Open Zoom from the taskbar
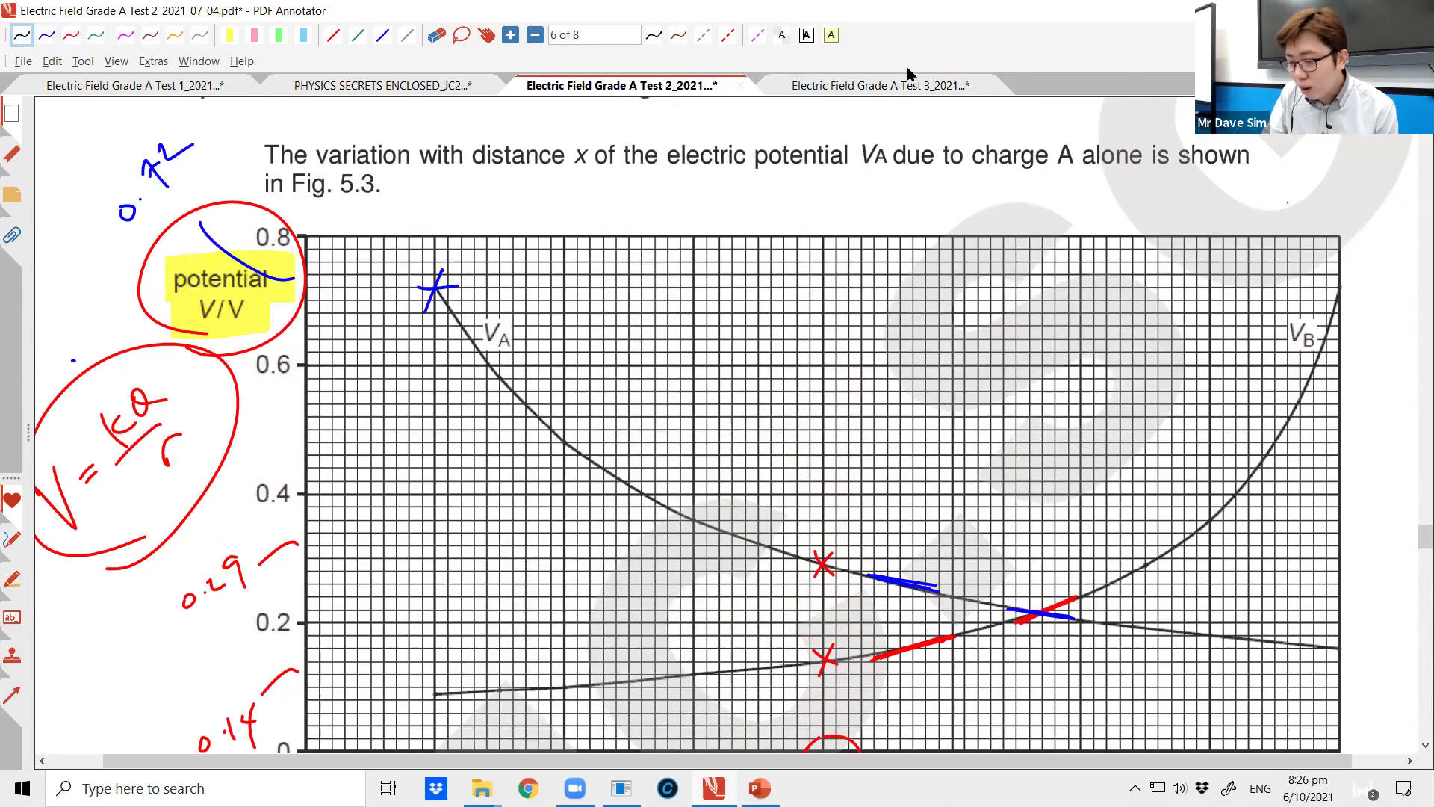 pyautogui.click(x=574, y=788)
